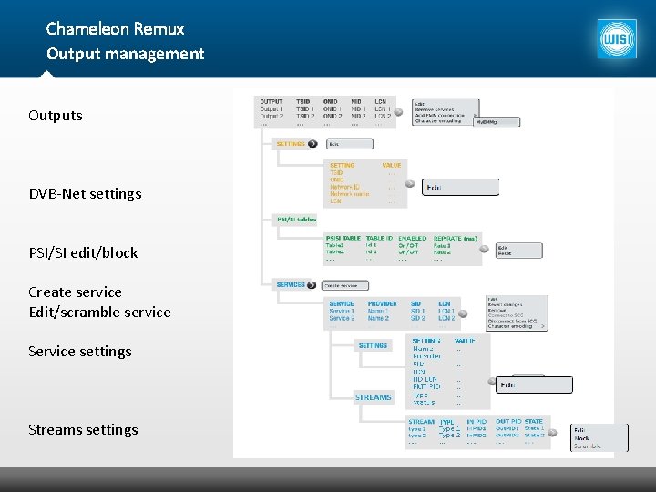
Task: Click the gray round button beside the SETTING/VALUE table
Action: tap(410, 184)
